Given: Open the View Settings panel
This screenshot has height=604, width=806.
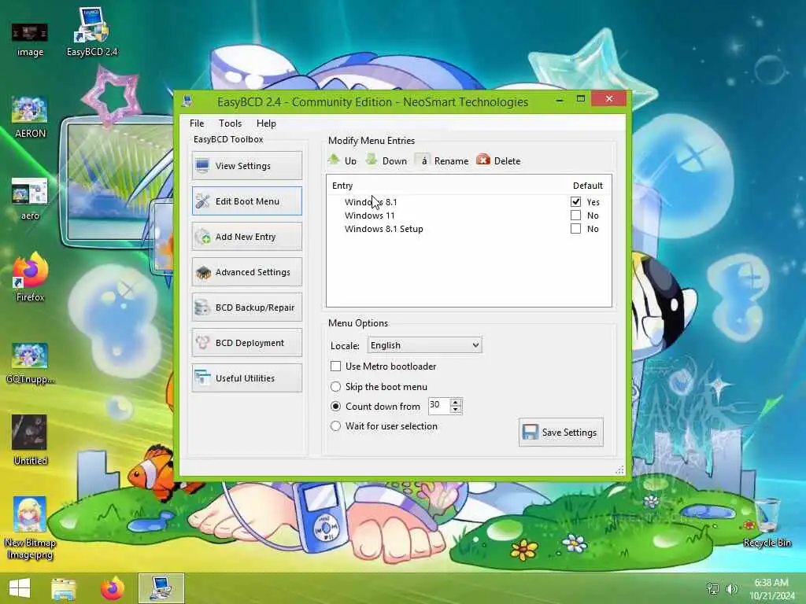Looking at the screenshot, I should coord(247,165).
